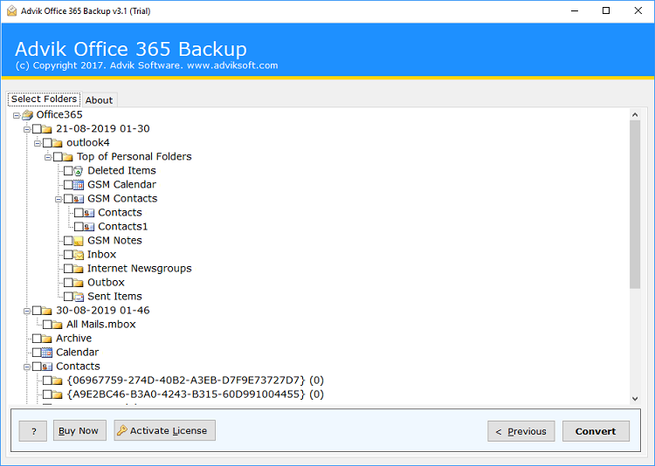The width and height of the screenshot is (655, 466).
Task: Click the Sent Items folder icon
Action: point(78,297)
